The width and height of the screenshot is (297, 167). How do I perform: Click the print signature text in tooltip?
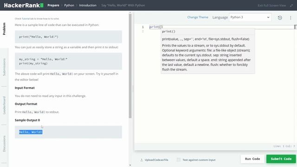[x=206, y=39]
